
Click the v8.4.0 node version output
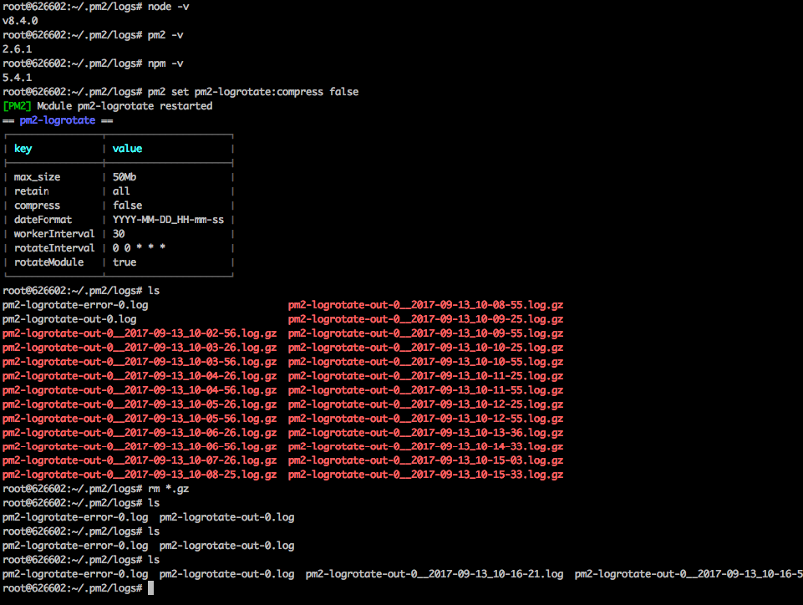click(x=20, y=21)
